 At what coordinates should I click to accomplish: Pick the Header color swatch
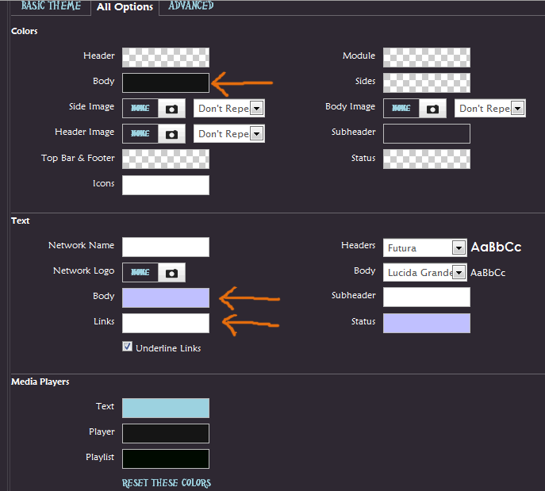(166, 58)
